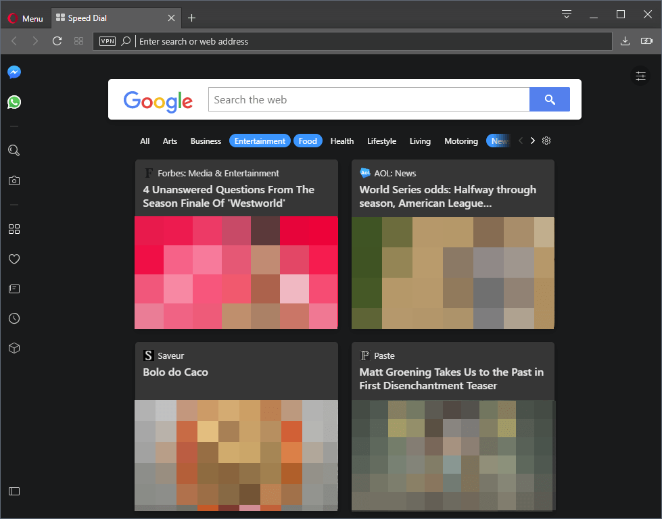Select the Lifestyle news category
This screenshot has height=519, width=662.
[381, 141]
